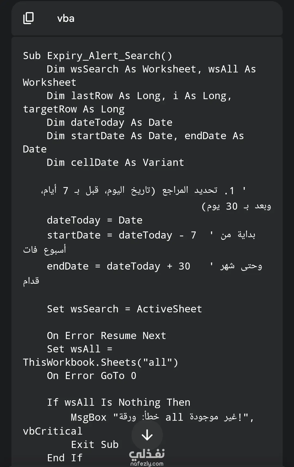Image resolution: width=294 pixels, height=467 pixels.
Task: Click the Sub Expiry_Alert_Search() line
Action: [97, 56]
